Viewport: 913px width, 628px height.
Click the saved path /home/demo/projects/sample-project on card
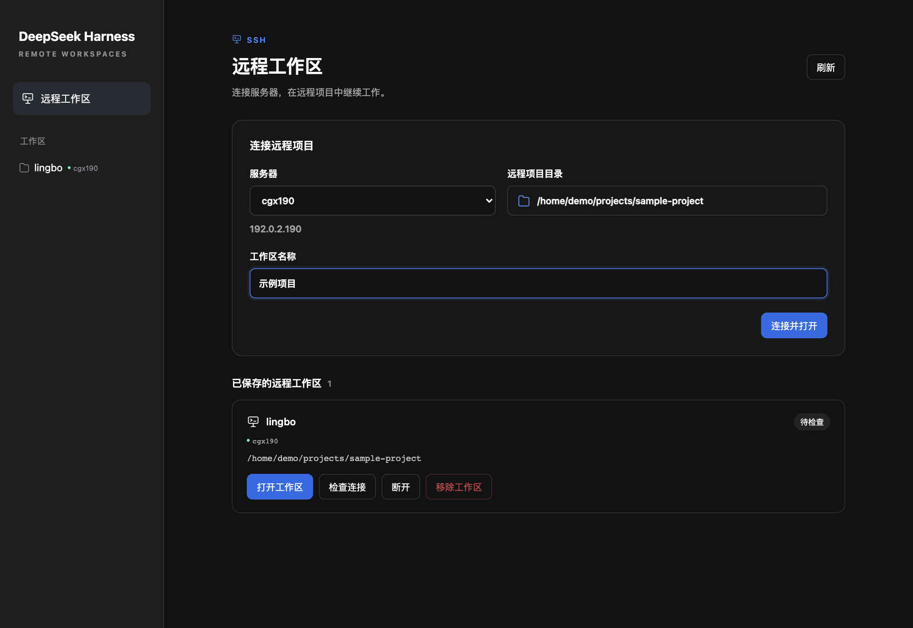click(334, 459)
